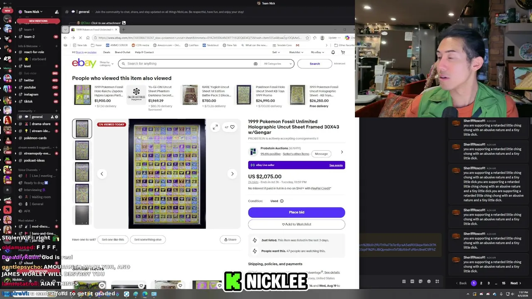This screenshot has width=532, height=299.
Task: Open the instagram channel
Action: point(37,94)
